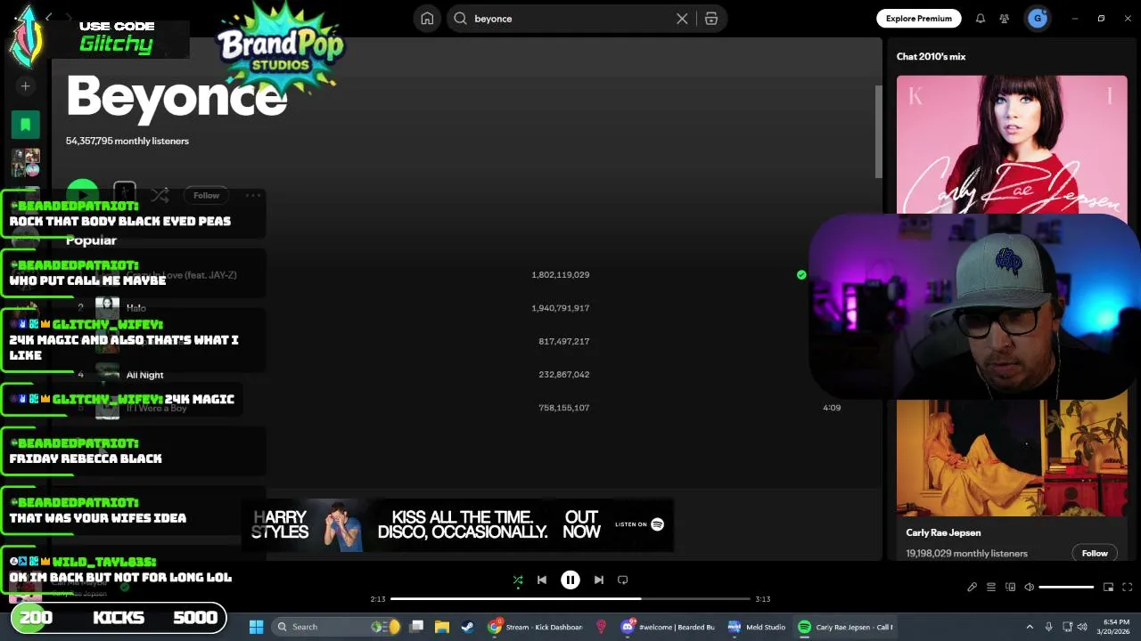This screenshot has width=1141, height=641.
Task: Skip to the next track
Action: coord(599,580)
